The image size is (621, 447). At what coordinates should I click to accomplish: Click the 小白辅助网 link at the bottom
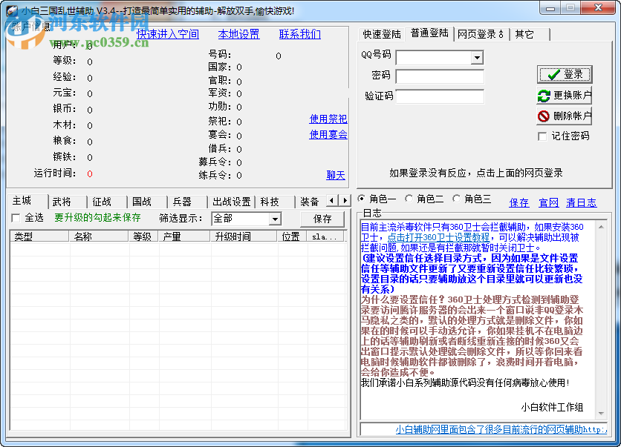coord(501,429)
